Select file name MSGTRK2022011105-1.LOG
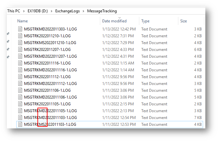Viewport: 219px width, 142px height. 48,104
